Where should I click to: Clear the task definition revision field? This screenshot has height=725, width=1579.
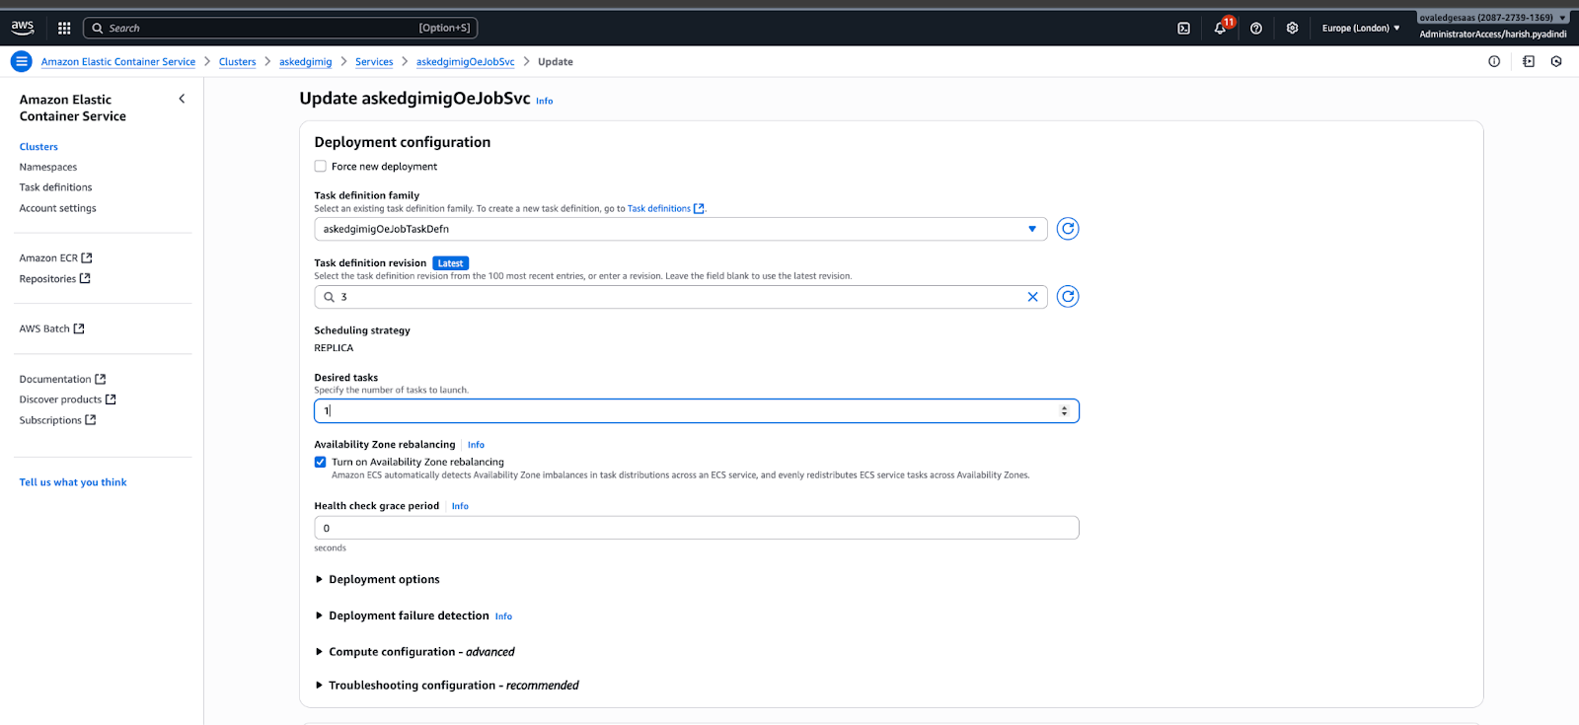(1032, 297)
